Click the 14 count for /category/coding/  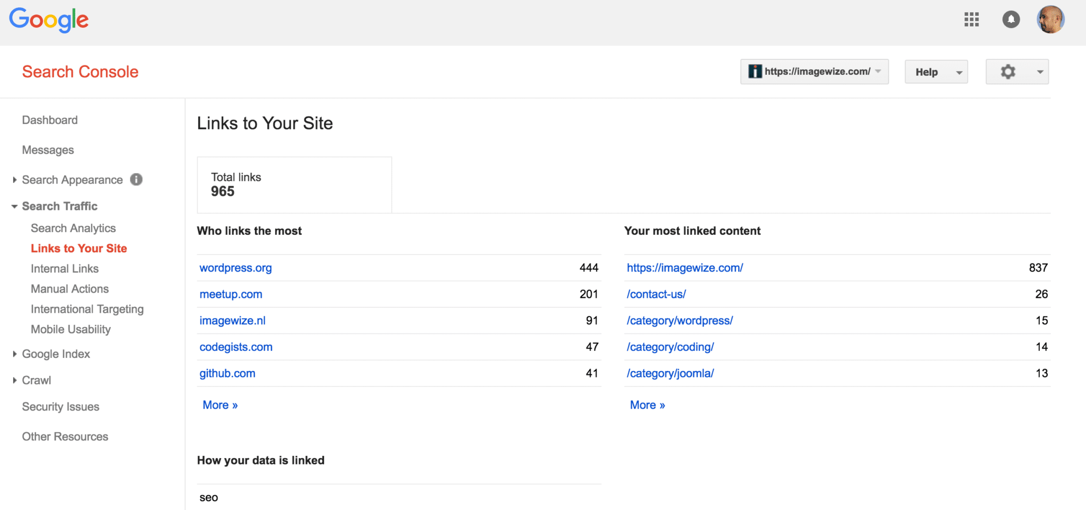(1041, 347)
